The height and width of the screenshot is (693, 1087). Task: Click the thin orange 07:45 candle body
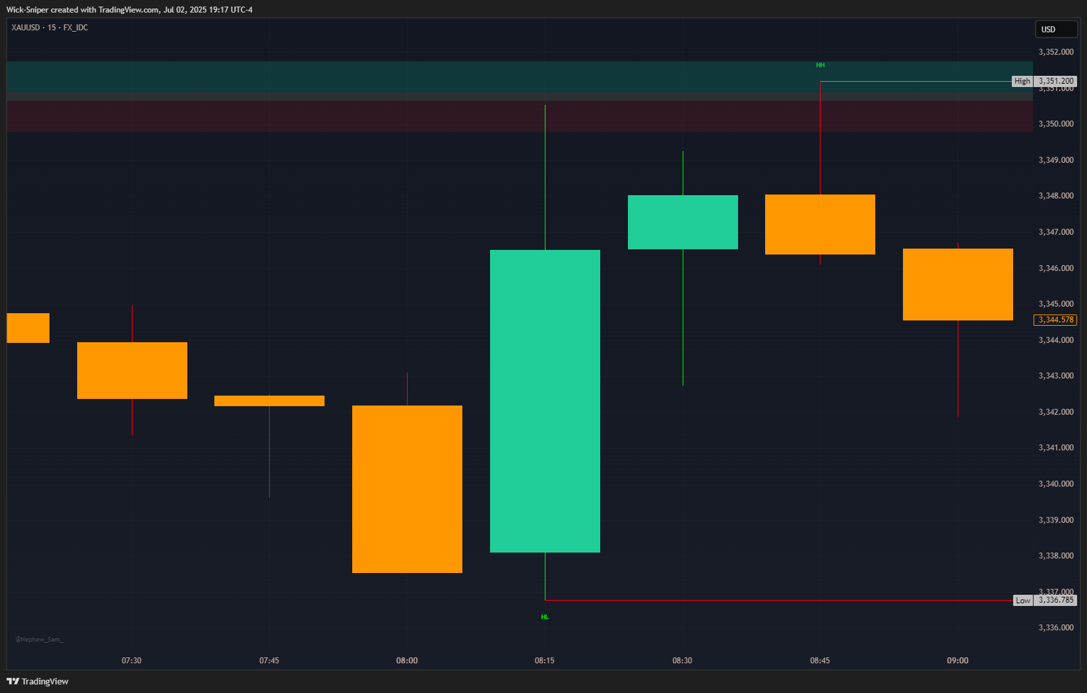coord(269,401)
